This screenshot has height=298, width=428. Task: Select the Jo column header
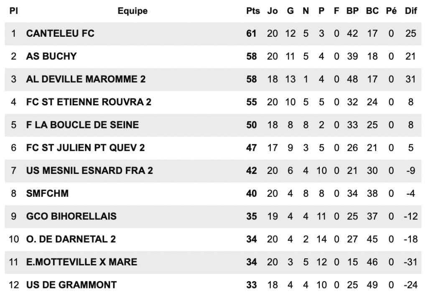click(x=273, y=11)
